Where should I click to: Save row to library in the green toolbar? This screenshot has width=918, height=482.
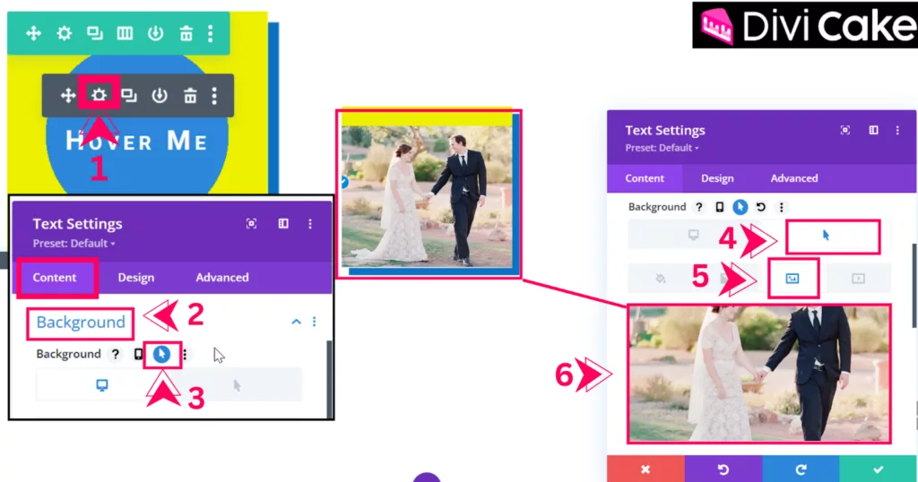tap(155, 33)
